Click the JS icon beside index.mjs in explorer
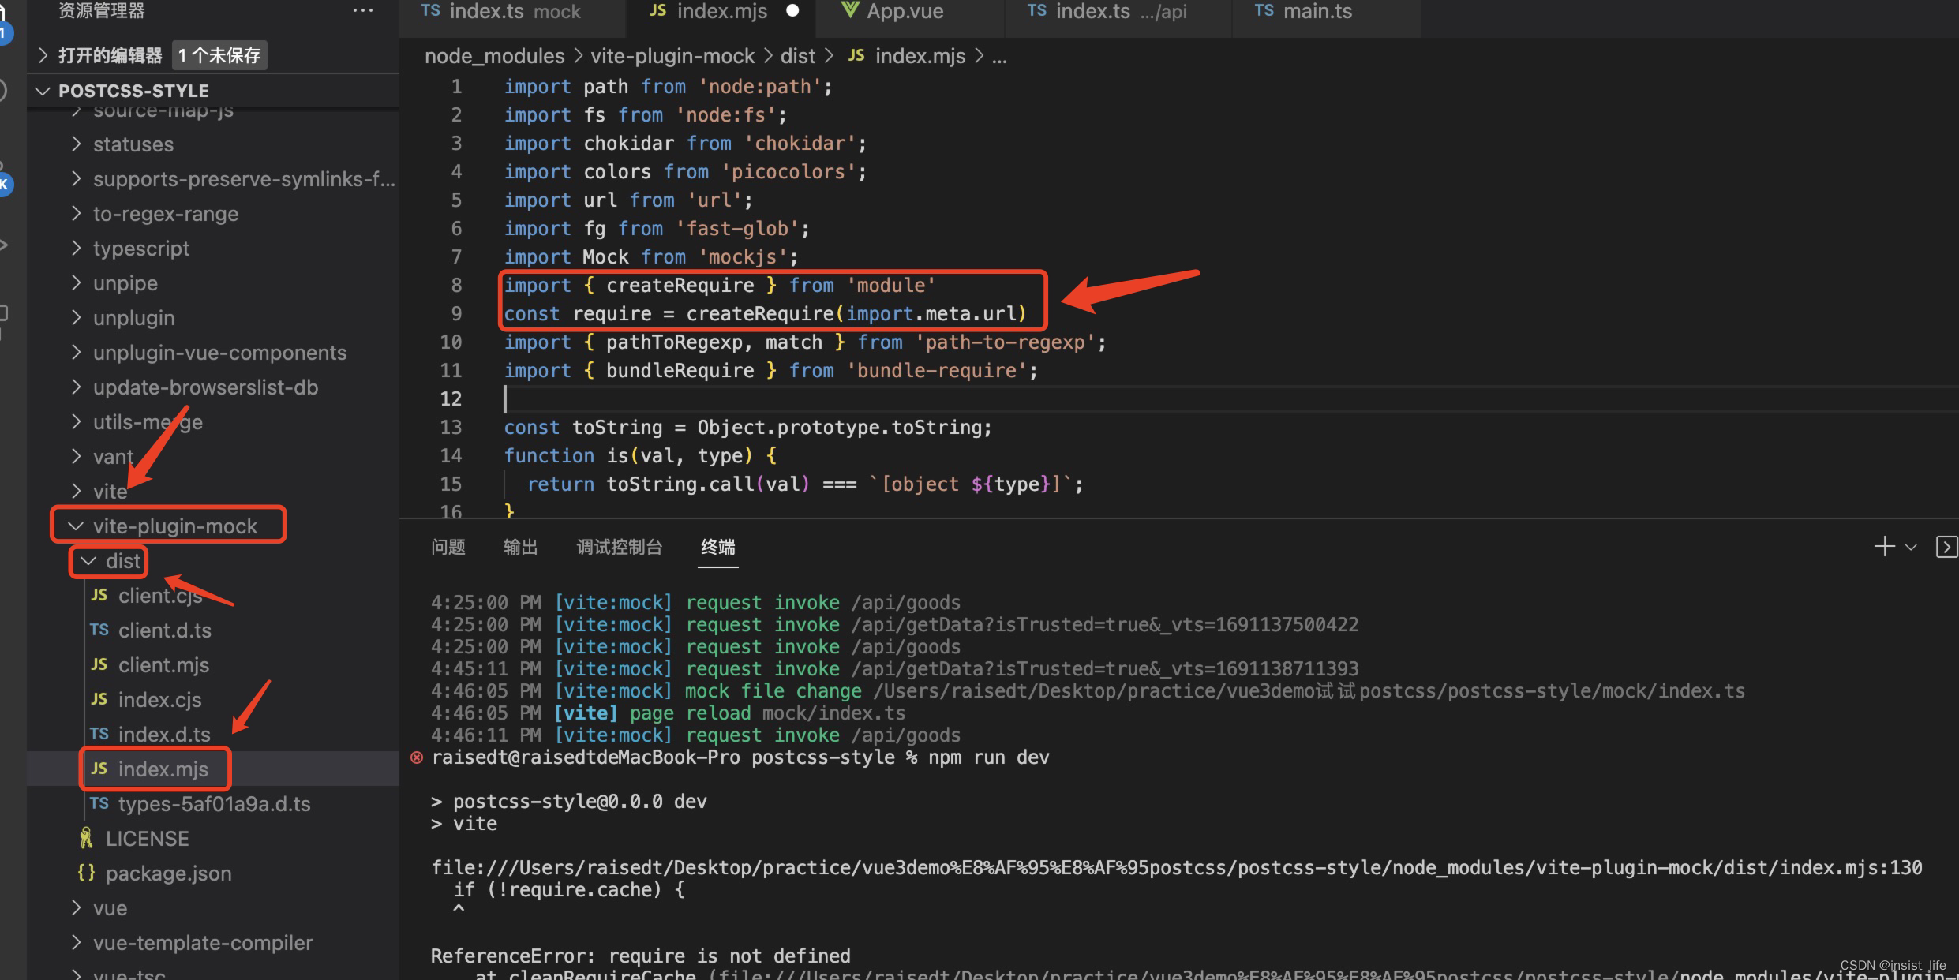The height and width of the screenshot is (980, 1959). click(x=99, y=768)
